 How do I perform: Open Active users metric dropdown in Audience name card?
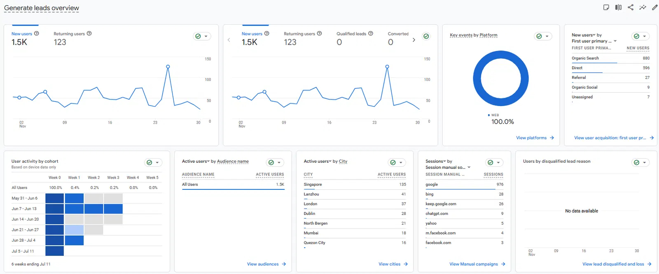click(x=196, y=161)
